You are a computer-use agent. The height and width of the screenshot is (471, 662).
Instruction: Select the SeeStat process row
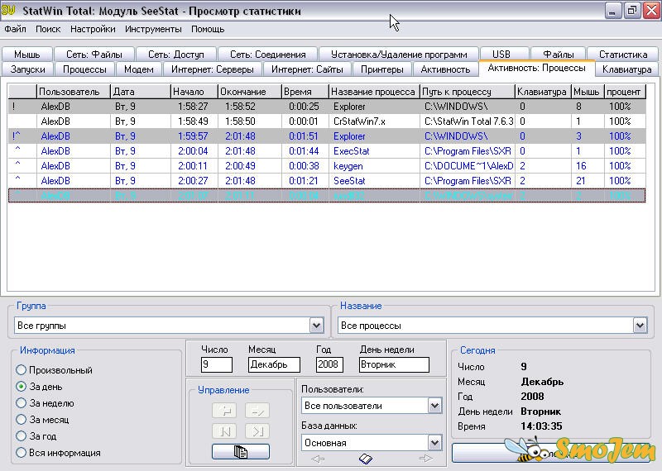pyautogui.click(x=327, y=180)
